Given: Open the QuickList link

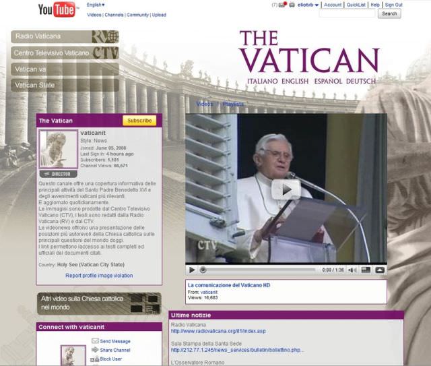Looking at the screenshot, I should click(x=356, y=5).
